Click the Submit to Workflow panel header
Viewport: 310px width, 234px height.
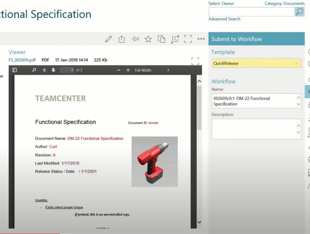[x=256, y=39]
